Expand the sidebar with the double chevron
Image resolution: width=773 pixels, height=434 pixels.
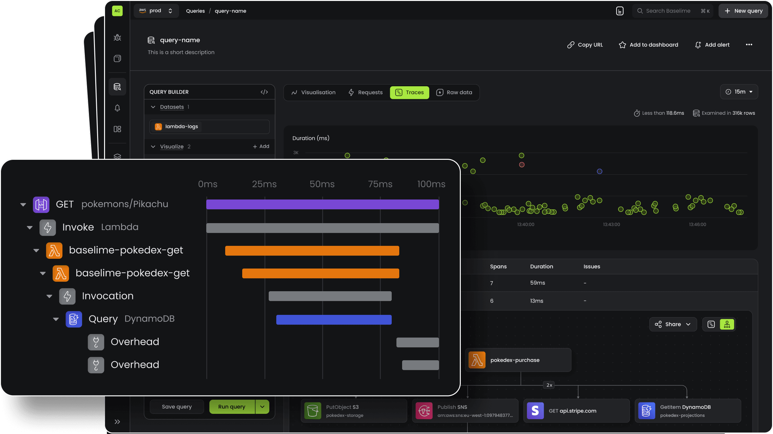117,422
